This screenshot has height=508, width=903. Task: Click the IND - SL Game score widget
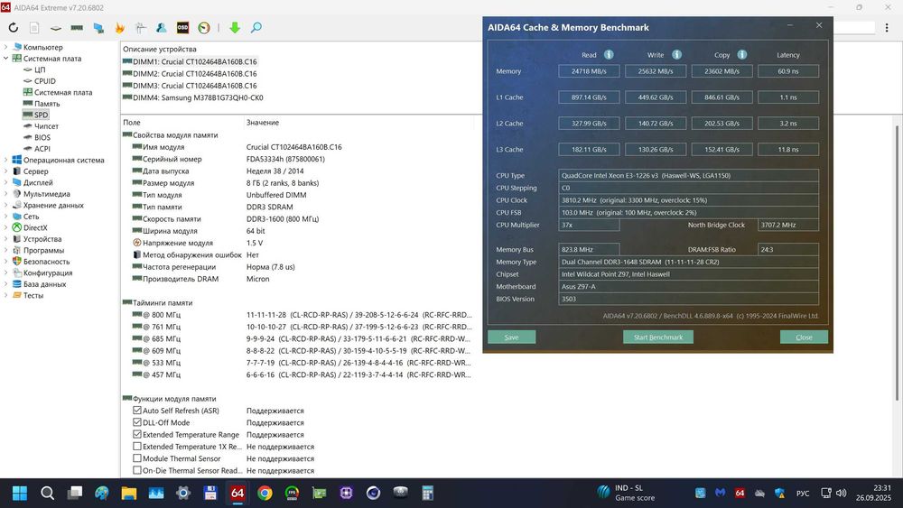pos(627,493)
